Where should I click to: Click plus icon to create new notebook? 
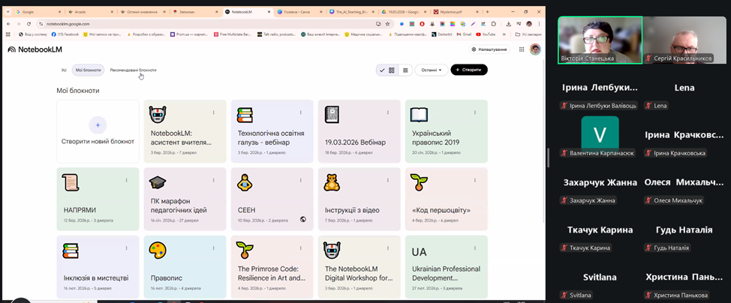click(98, 124)
